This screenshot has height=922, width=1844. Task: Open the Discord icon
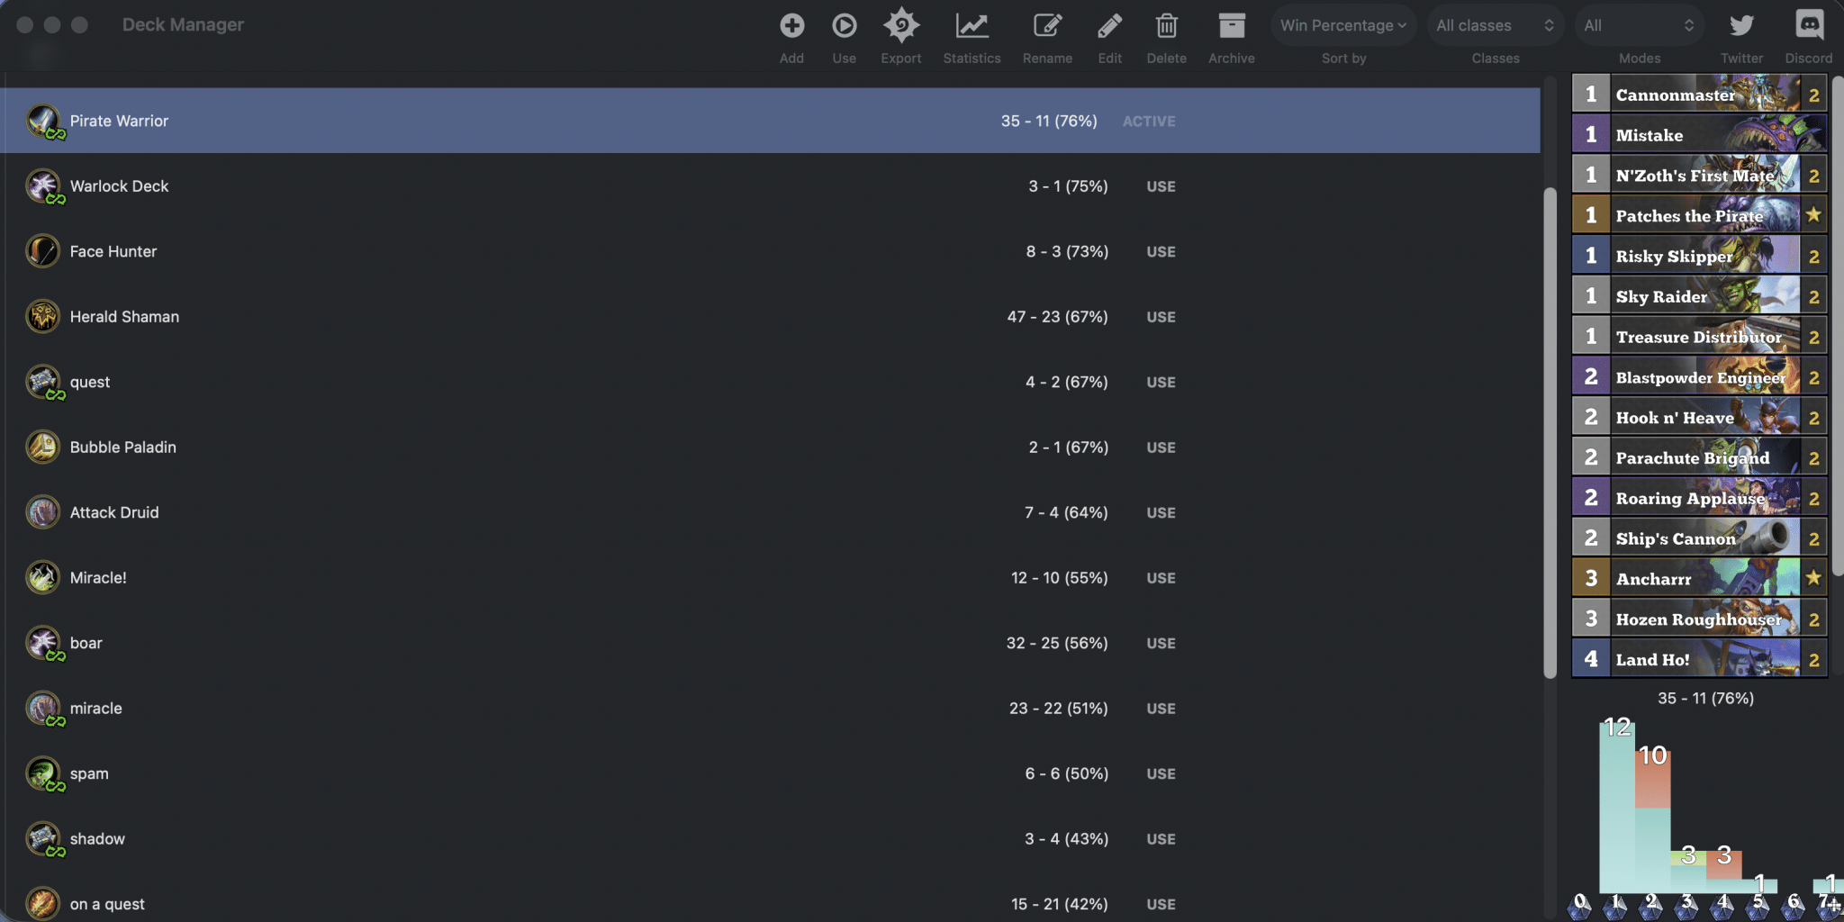1809,25
